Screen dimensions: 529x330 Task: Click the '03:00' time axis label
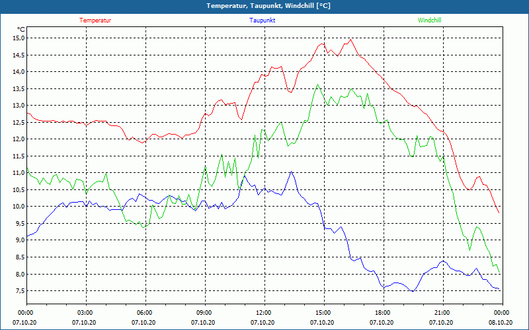85,313
